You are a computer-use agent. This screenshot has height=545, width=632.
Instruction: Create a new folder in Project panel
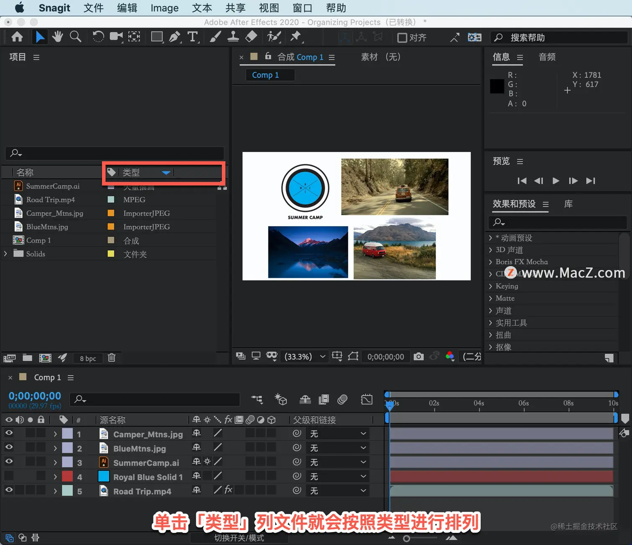[28, 358]
